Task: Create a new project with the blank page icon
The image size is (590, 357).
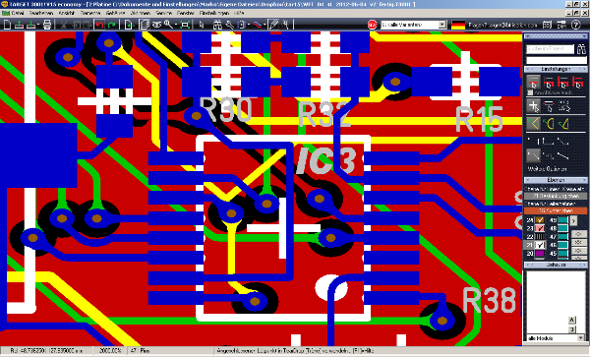Action: pyautogui.click(x=7, y=25)
